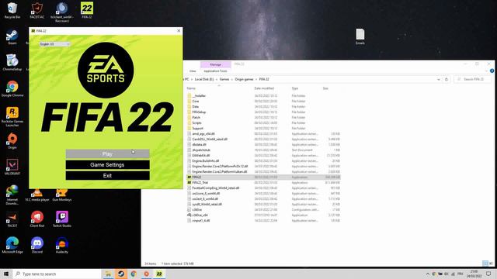Select the VALORANT desktop shortcut
The width and height of the screenshot is (497, 279).
tap(12, 167)
